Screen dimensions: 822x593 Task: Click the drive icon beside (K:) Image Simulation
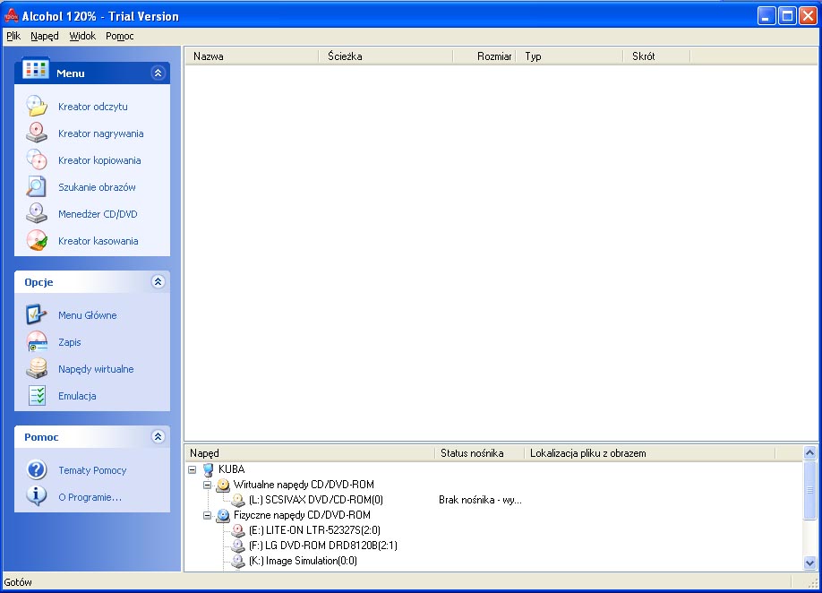238,561
